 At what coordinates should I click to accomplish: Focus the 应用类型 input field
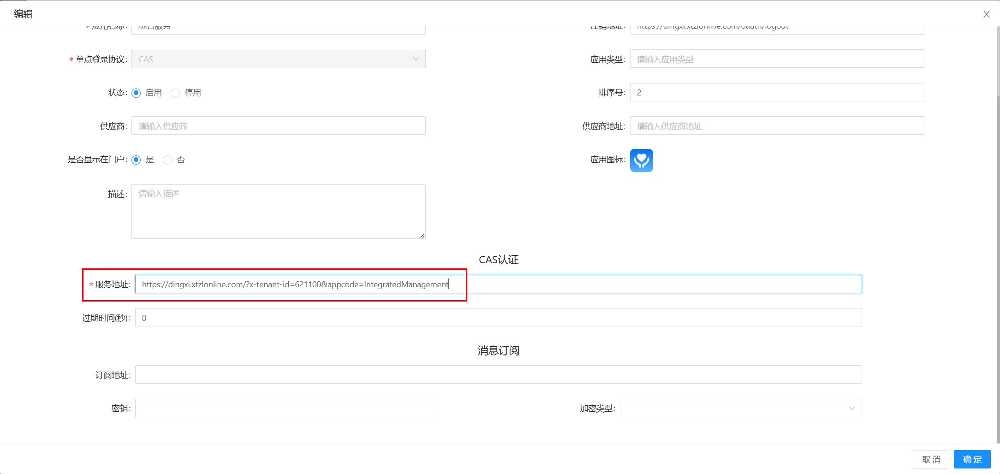(x=777, y=59)
